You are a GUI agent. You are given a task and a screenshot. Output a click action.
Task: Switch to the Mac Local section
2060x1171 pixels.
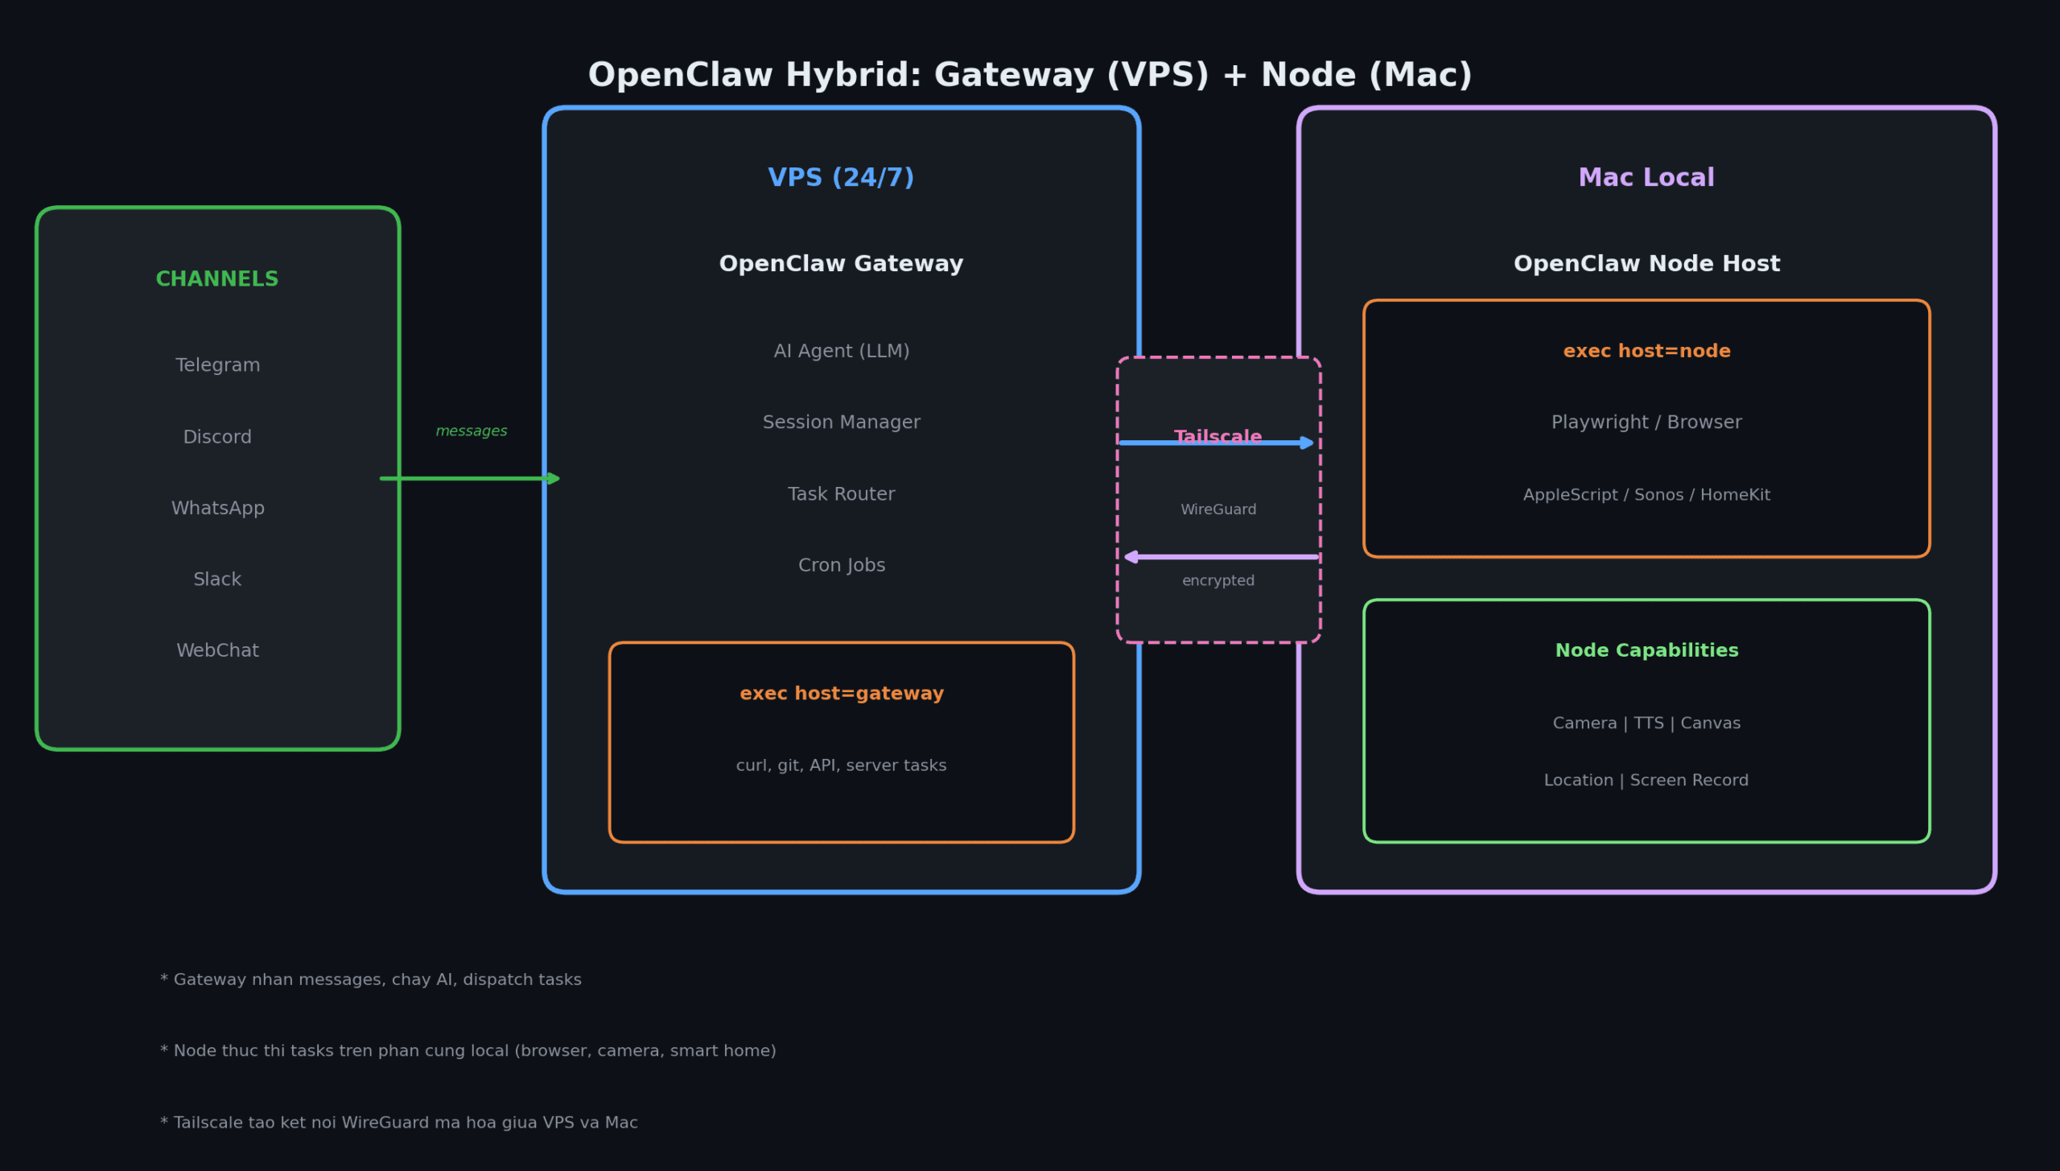1646,176
